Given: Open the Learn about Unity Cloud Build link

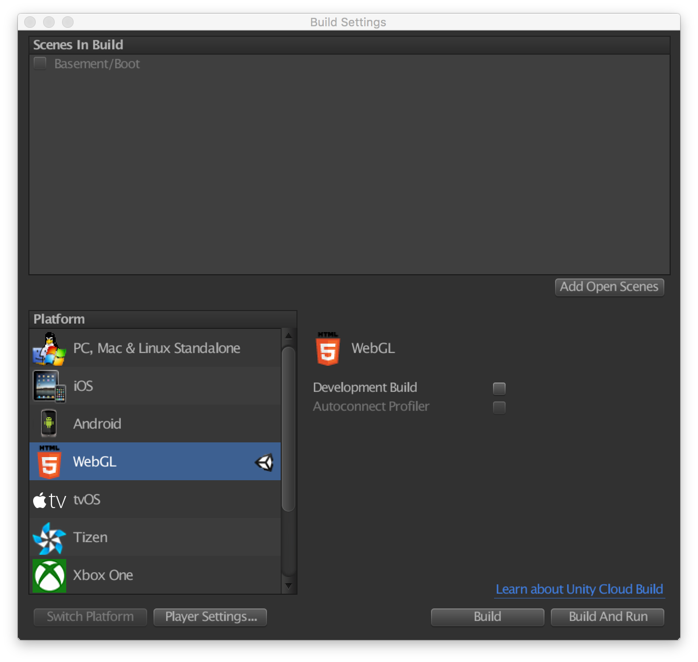Looking at the screenshot, I should point(580,589).
